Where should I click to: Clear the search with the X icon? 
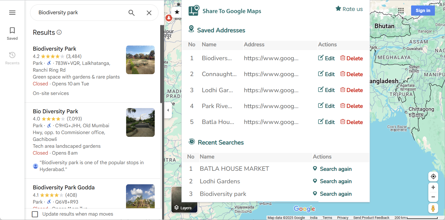[x=149, y=13]
